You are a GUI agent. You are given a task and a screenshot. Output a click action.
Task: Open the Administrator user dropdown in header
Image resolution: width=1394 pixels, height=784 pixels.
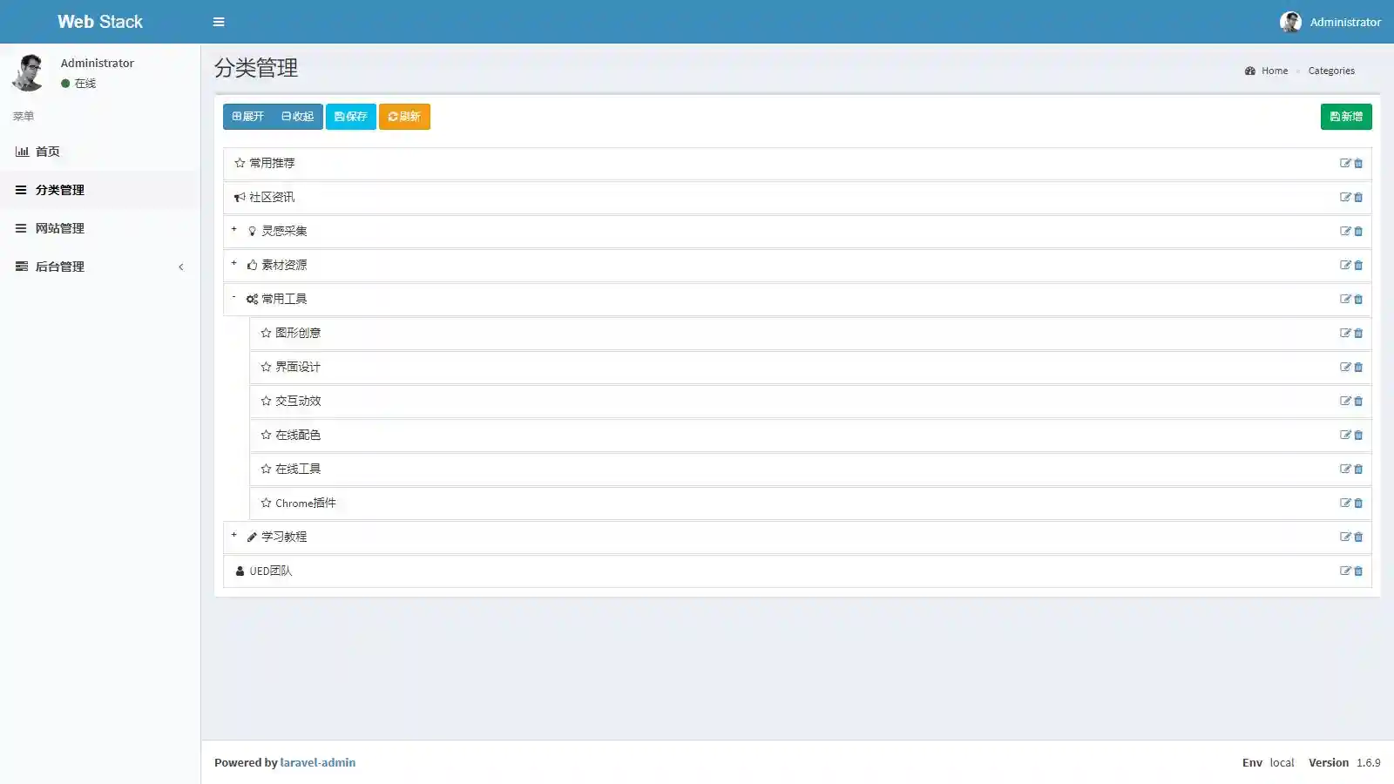tap(1330, 22)
